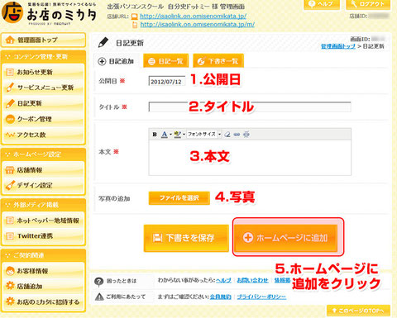Click the ホームページ設定 section header

[43, 154]
